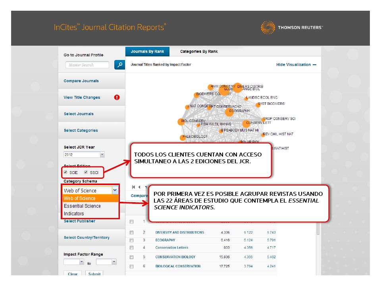Click total cites value 15,836

pos(224,257)
